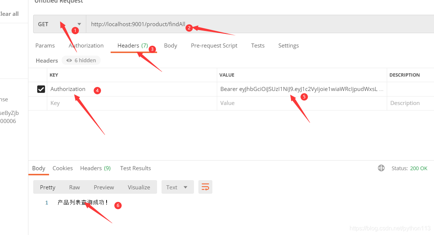The width and height of the screenshot is (434, 235).
Task: Open the response Cookies tab
Action: click(63, 168)
